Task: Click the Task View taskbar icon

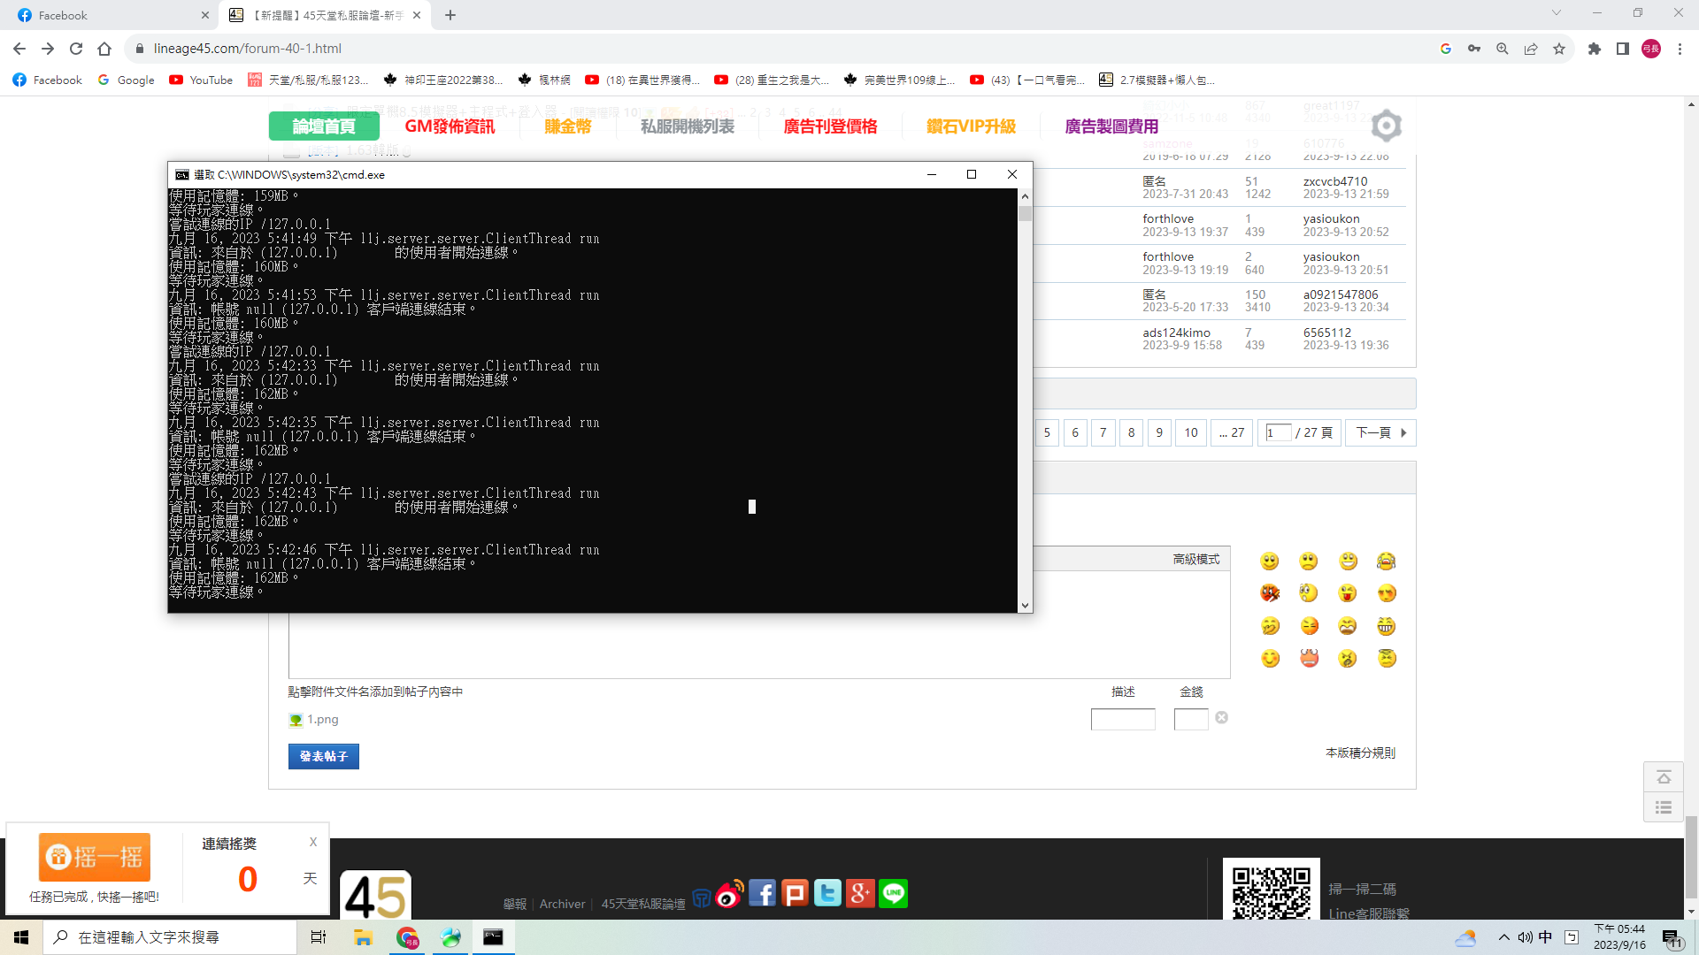Action: point(319,937)
